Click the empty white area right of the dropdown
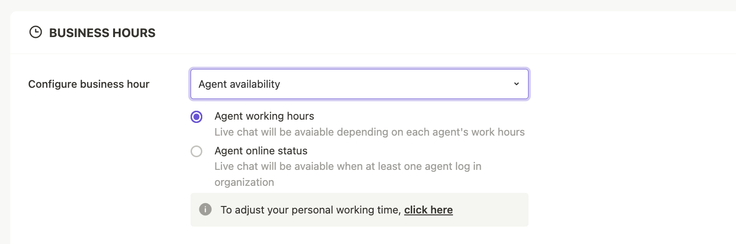This screenshot has width=736, height=244. tap(629, 84)
